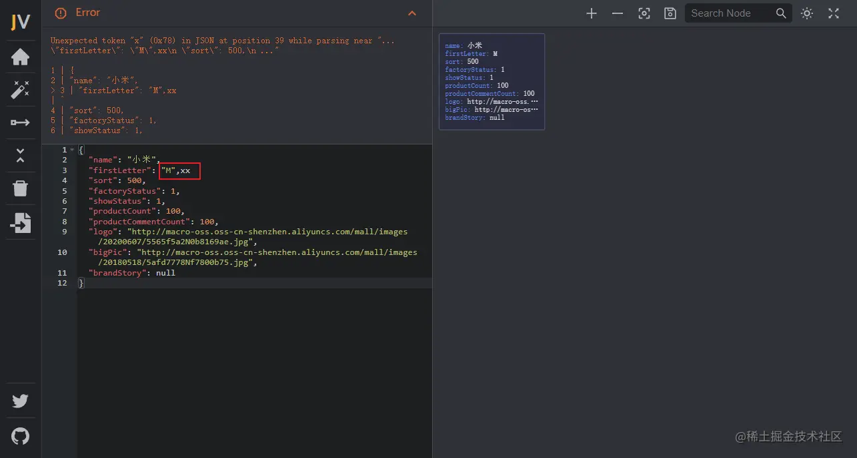Click the graph node card with name 小米

click(x=492, y=81)
